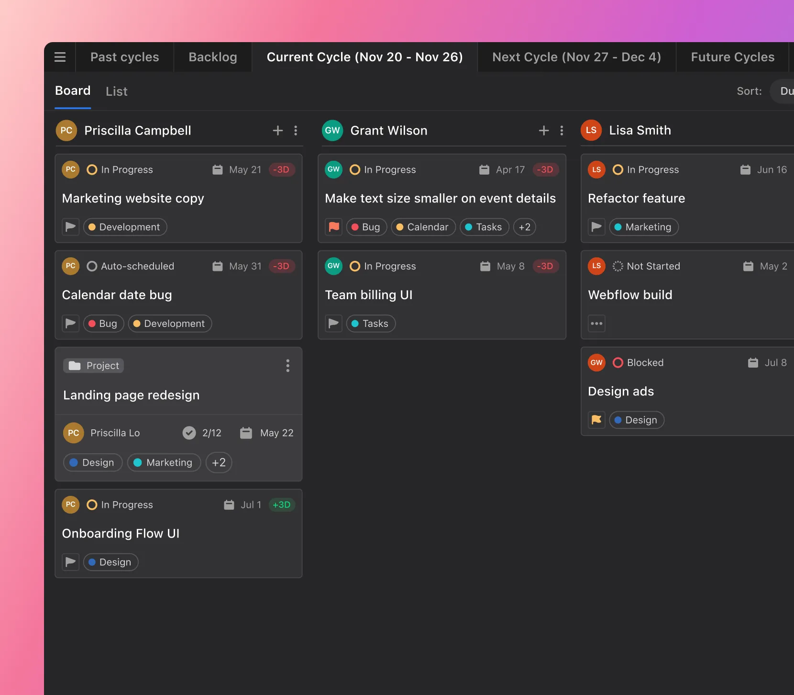This screenshot has width=794, height=695.
Task: Toggle the In Progress status circle on Team billing UI
Action: (x=355, y=266)
